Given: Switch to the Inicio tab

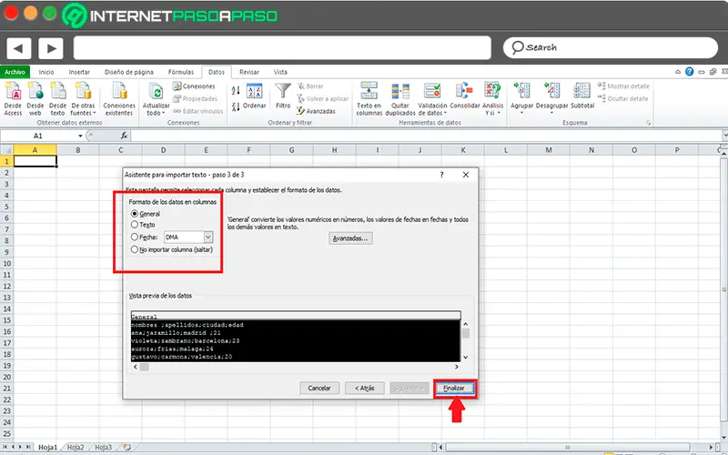Looking at the screenshot, I should click(x=46, y=72).
